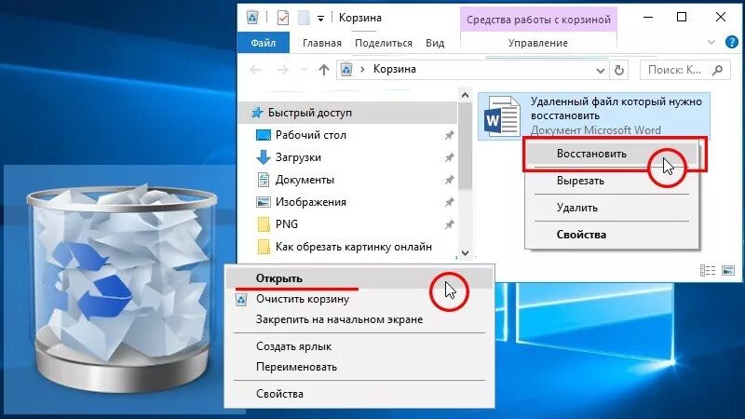Click the Recycle Bin icon in title bar
The width and height of the screenshot is (745, 419).
pos(251,18)
